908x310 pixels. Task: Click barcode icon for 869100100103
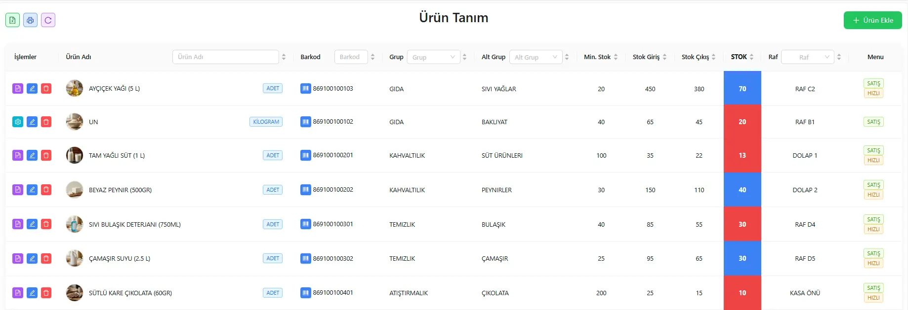pos(306,89)
